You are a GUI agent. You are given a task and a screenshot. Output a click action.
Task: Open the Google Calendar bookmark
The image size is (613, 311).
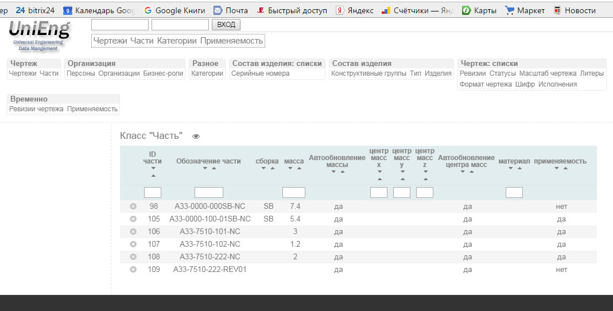(99, 10)
